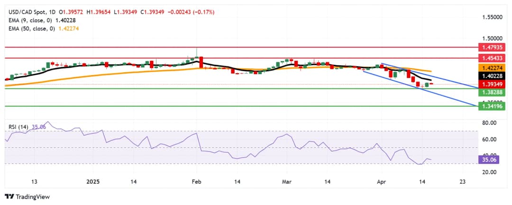The width and height of the screenshot is (512, 205).
Task: Click the Feb date on time axis
Action: 197,182
